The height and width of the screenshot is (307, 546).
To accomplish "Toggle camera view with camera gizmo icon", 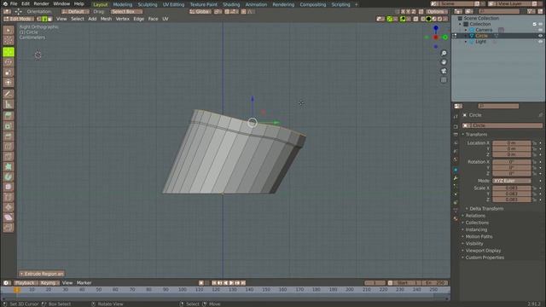I will (x=444, y=71).
